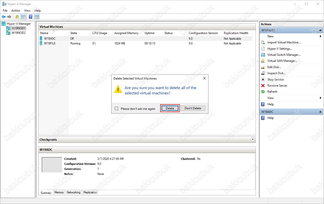Viewport: 324px width, 204px height.
Task: Click the W19ADC virtual machine thumbnail
Action: pyautogui.click(x=52, y=165)
